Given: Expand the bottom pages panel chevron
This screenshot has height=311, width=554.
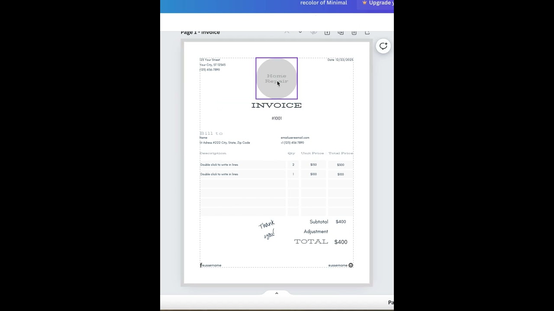Looking at the screenshot, I should click(x=277, y=293).
